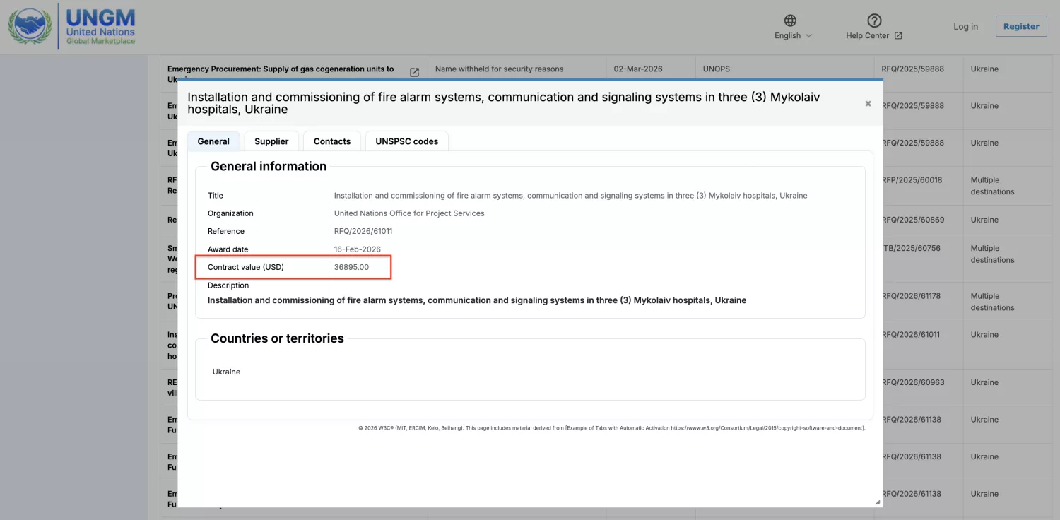Click the dialog's bottom-right resize handle
This screenshot has width=1060, height=520.
(877, 502)
